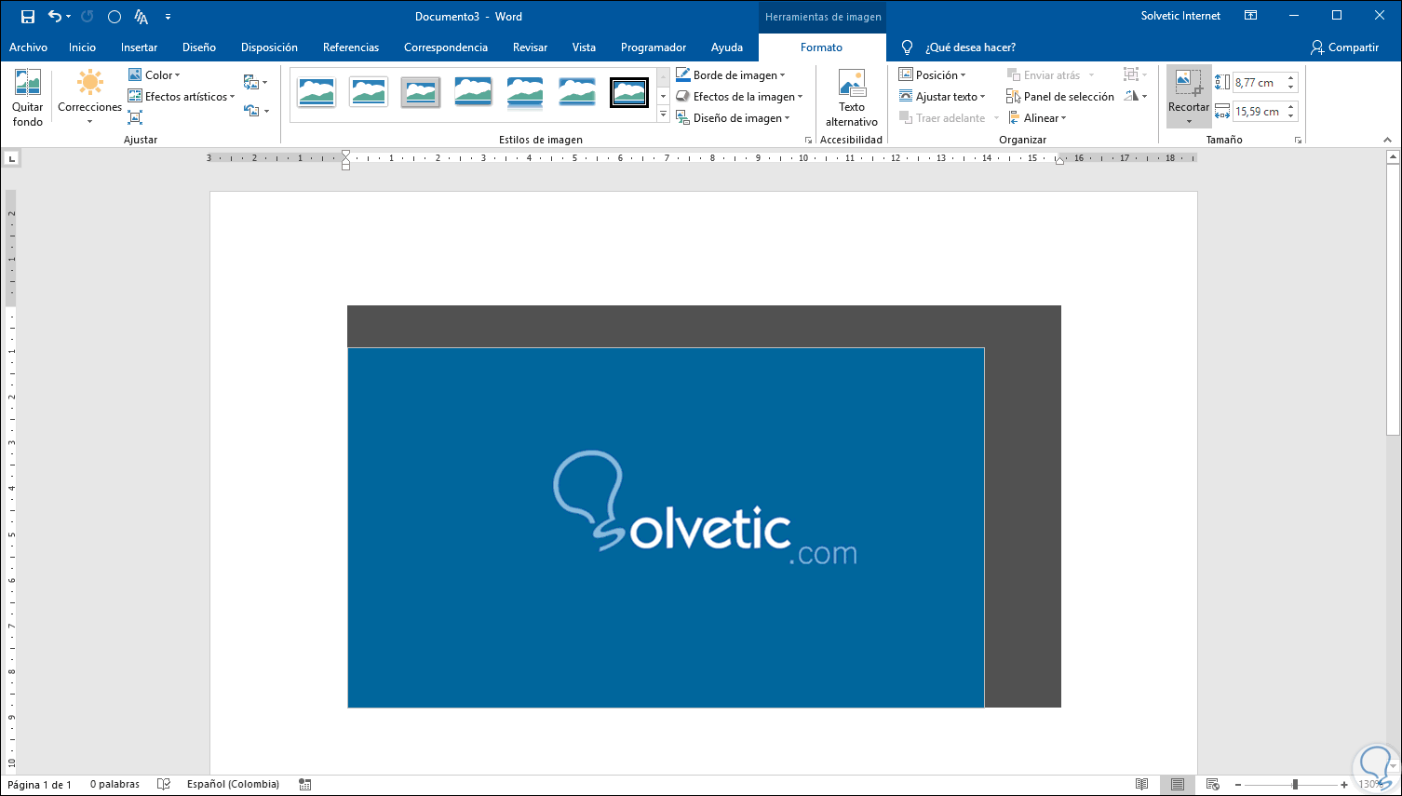
Task: Click the Quitar fondo button
Action: tap(27, 98)
